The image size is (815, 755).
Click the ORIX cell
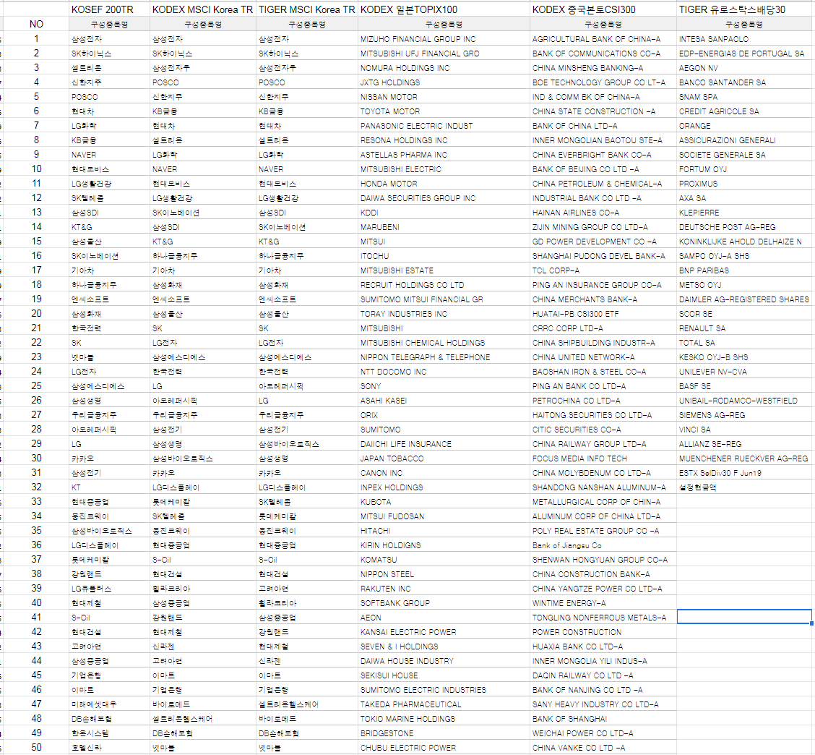444,414
